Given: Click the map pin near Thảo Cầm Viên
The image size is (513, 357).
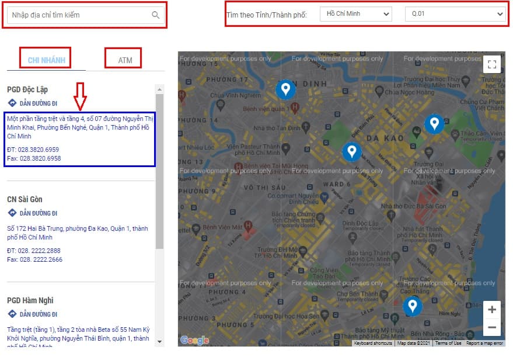Looking at the screenshot, I should coord(433,123).
